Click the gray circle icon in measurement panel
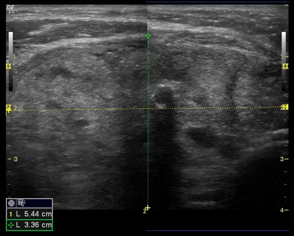 tap(11, 203)
